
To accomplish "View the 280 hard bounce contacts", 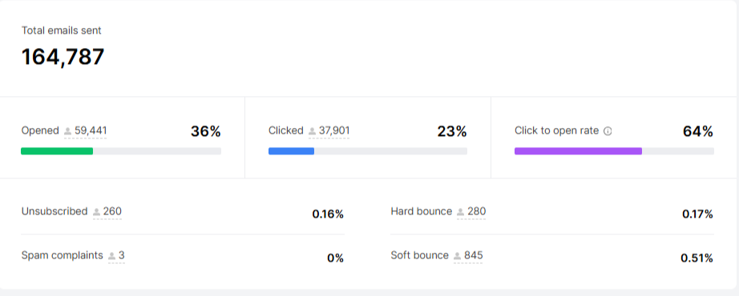I will 476,211.
